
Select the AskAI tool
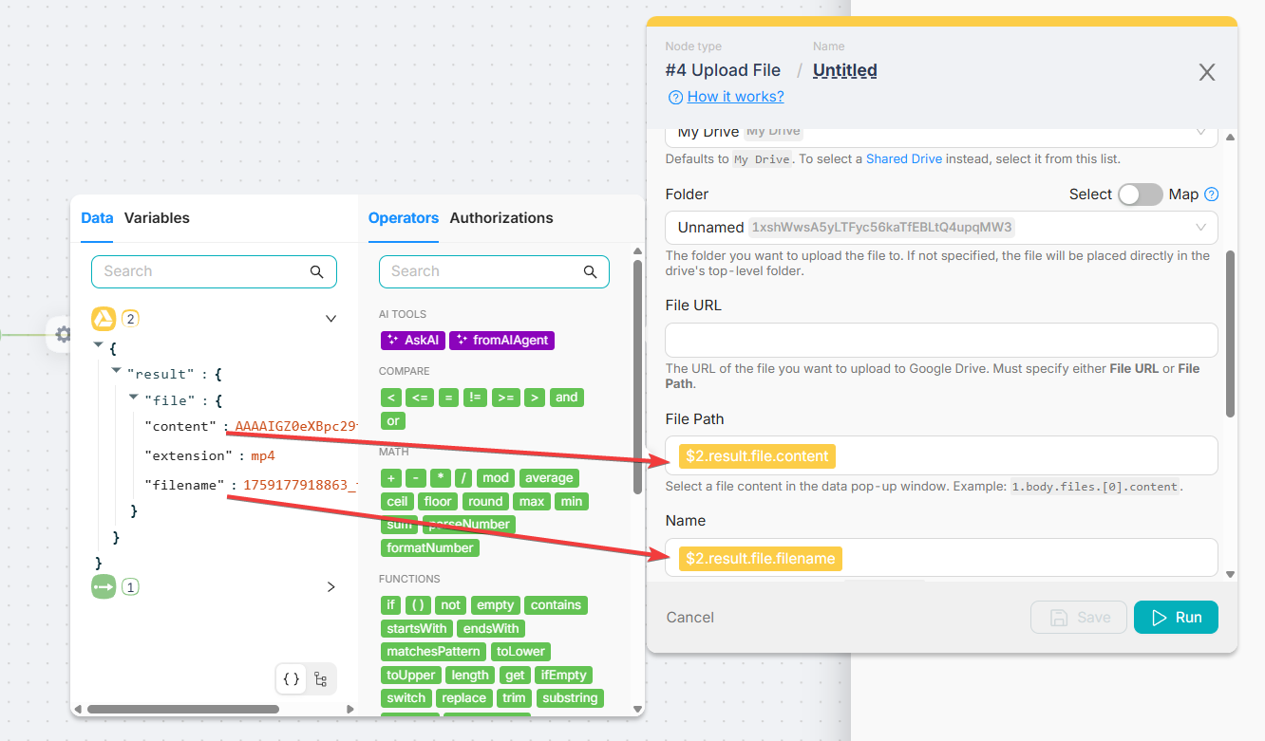point(412,340)
